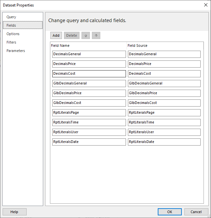
Task: Click the move field down arrow icon
Action: pos(96,35)
